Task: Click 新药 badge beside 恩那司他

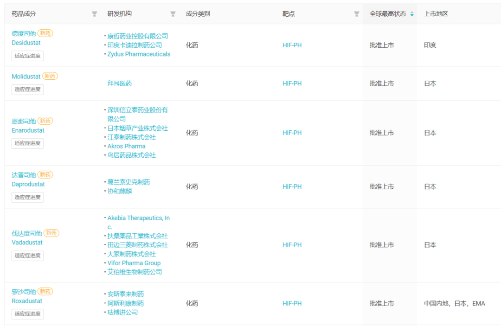Action: click(45, 121)
